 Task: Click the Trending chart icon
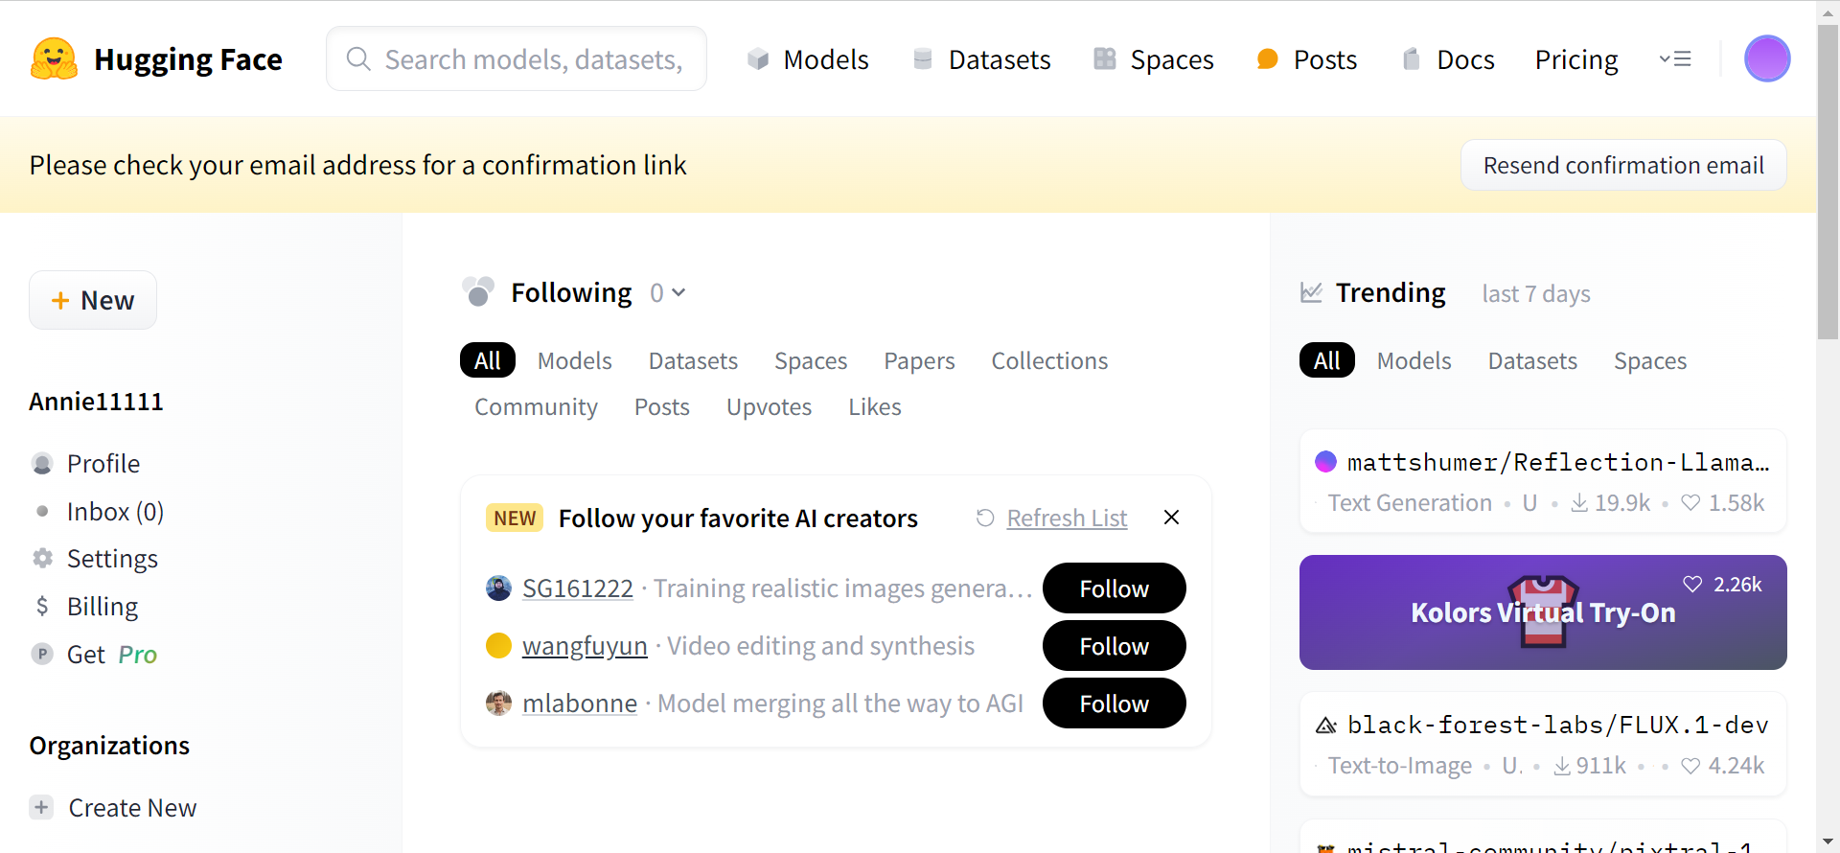click(x=1311, y=292)
